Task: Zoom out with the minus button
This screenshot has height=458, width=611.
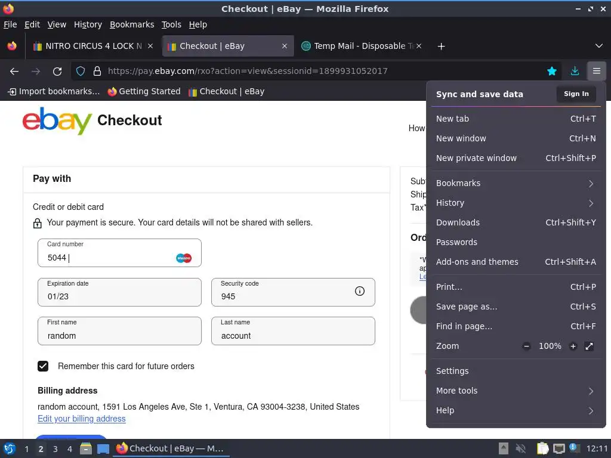Action: pyautogui.click(x=526, y=346)
